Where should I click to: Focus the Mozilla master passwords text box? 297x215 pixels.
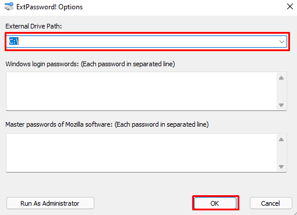point(142,153)
